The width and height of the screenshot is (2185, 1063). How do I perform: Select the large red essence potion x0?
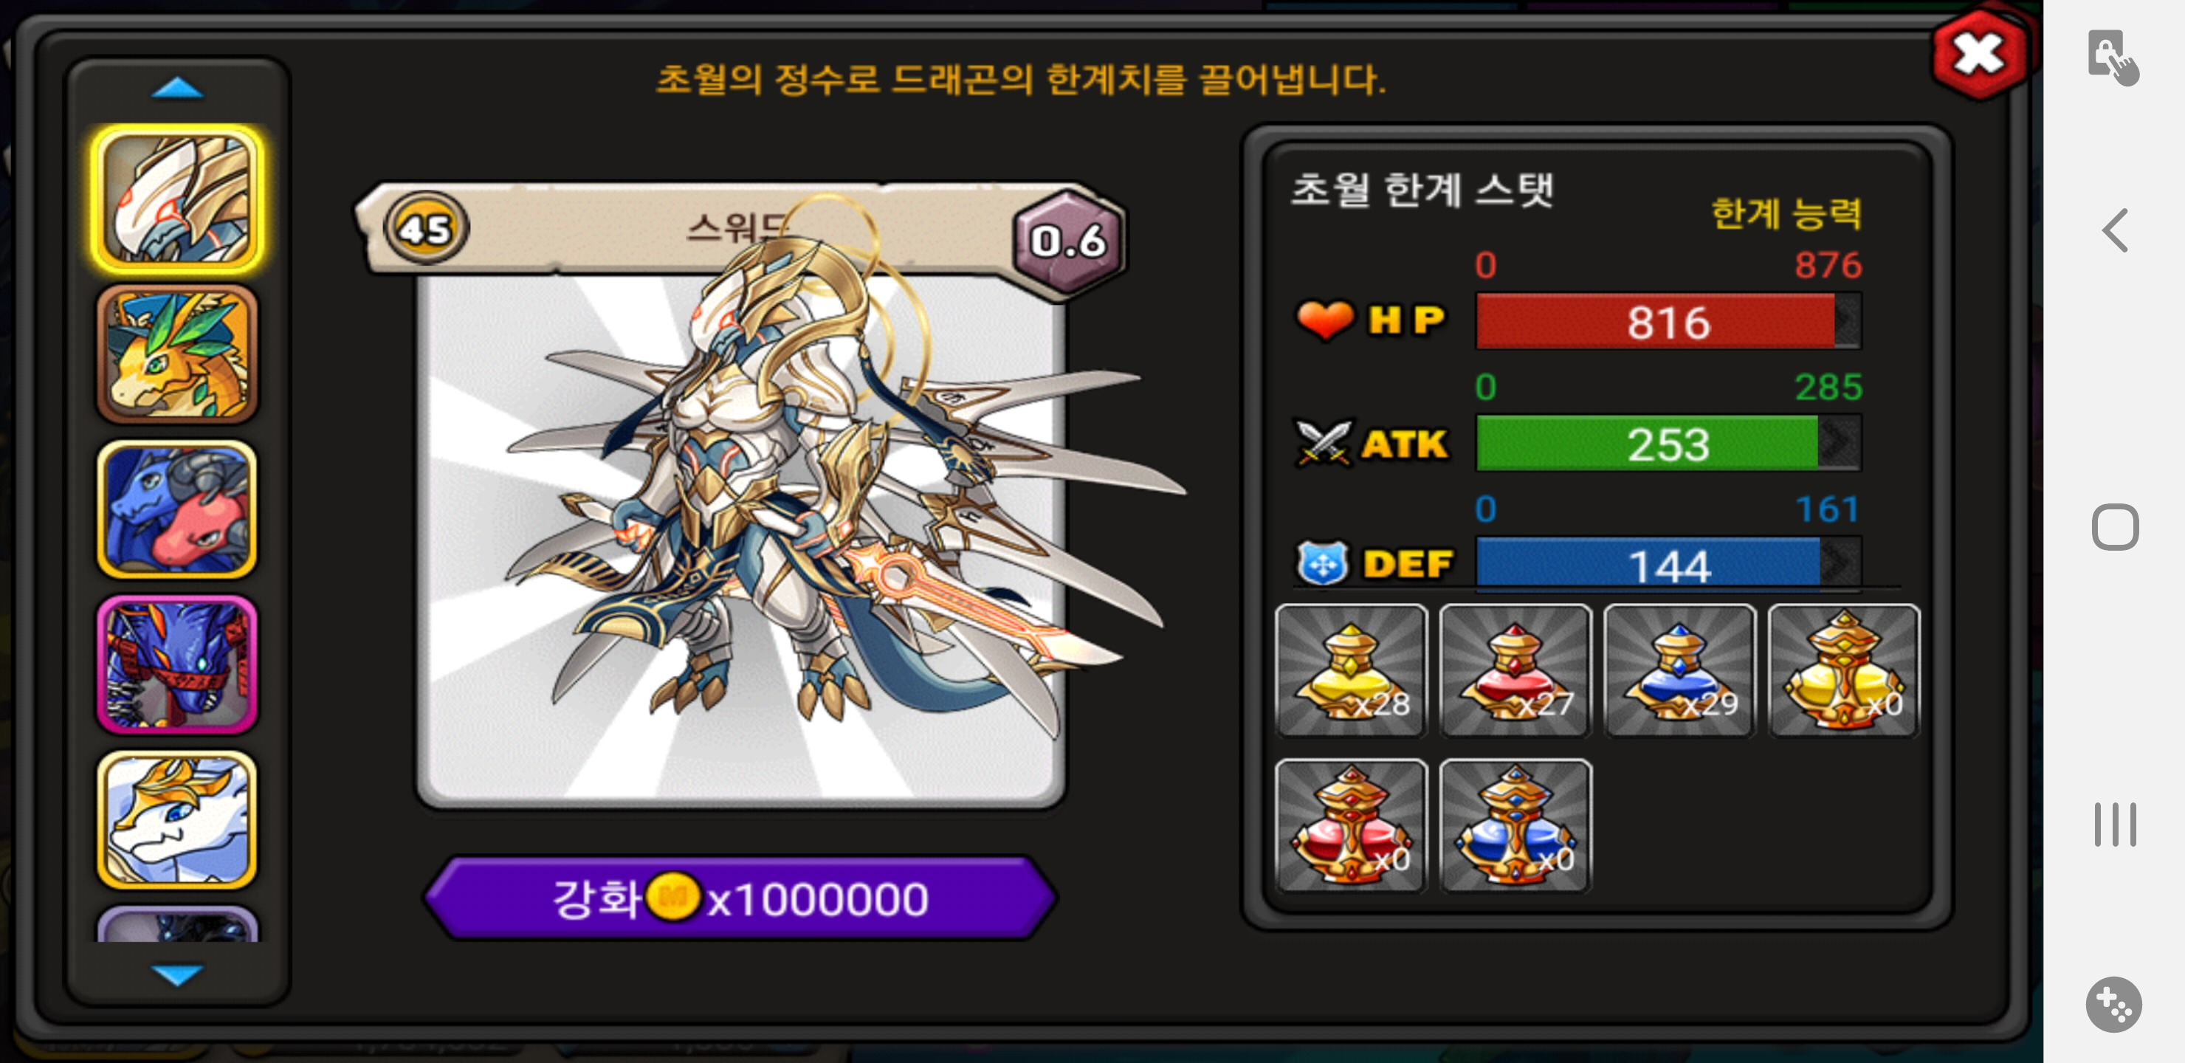click(1350, 825)
